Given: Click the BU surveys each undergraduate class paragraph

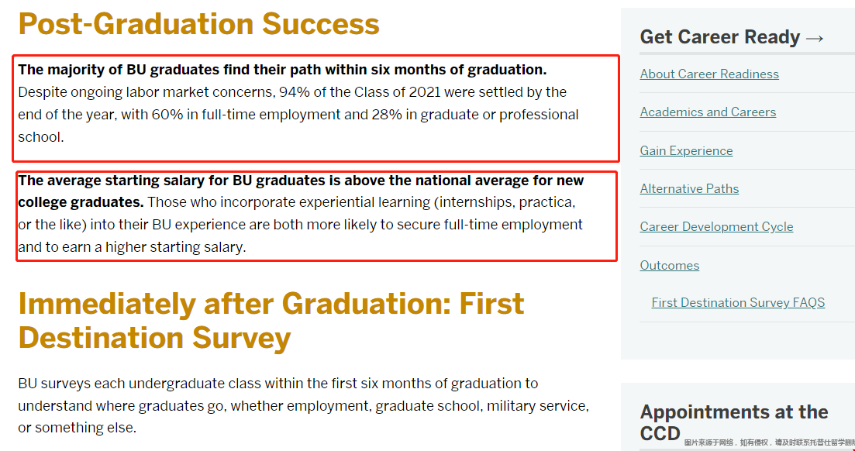Looking at the screenshot, I should click(x=303, y=406).
